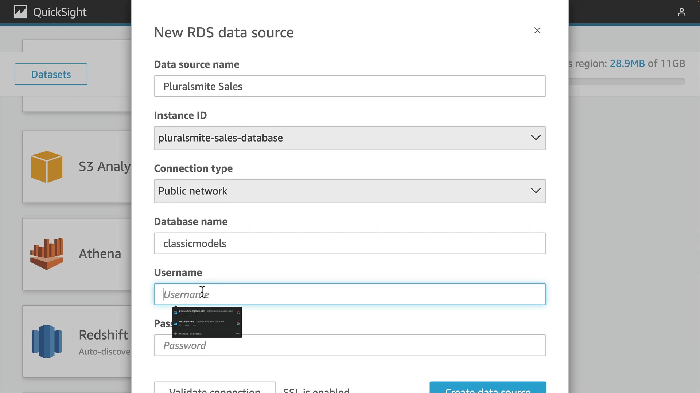700x393 pixels.
Task: Click the Athena data source icon
Action: [47, 254]
